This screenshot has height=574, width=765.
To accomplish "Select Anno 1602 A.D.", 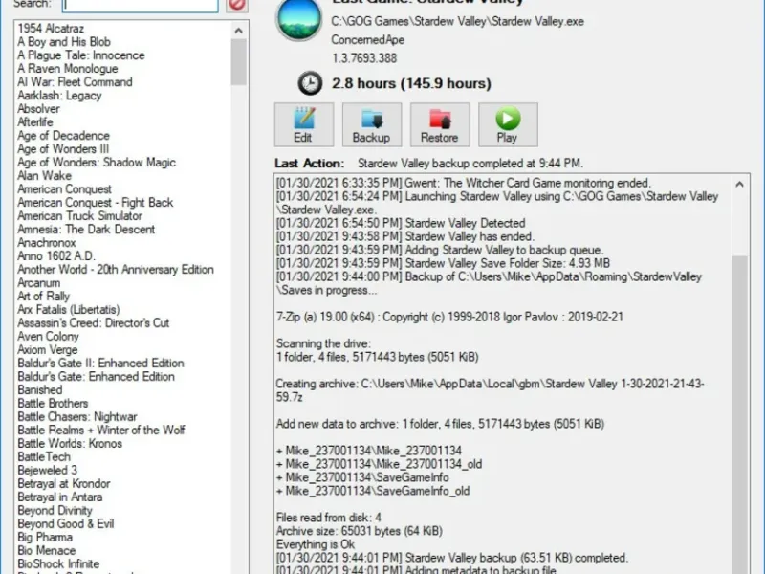I will pos(56,256).
